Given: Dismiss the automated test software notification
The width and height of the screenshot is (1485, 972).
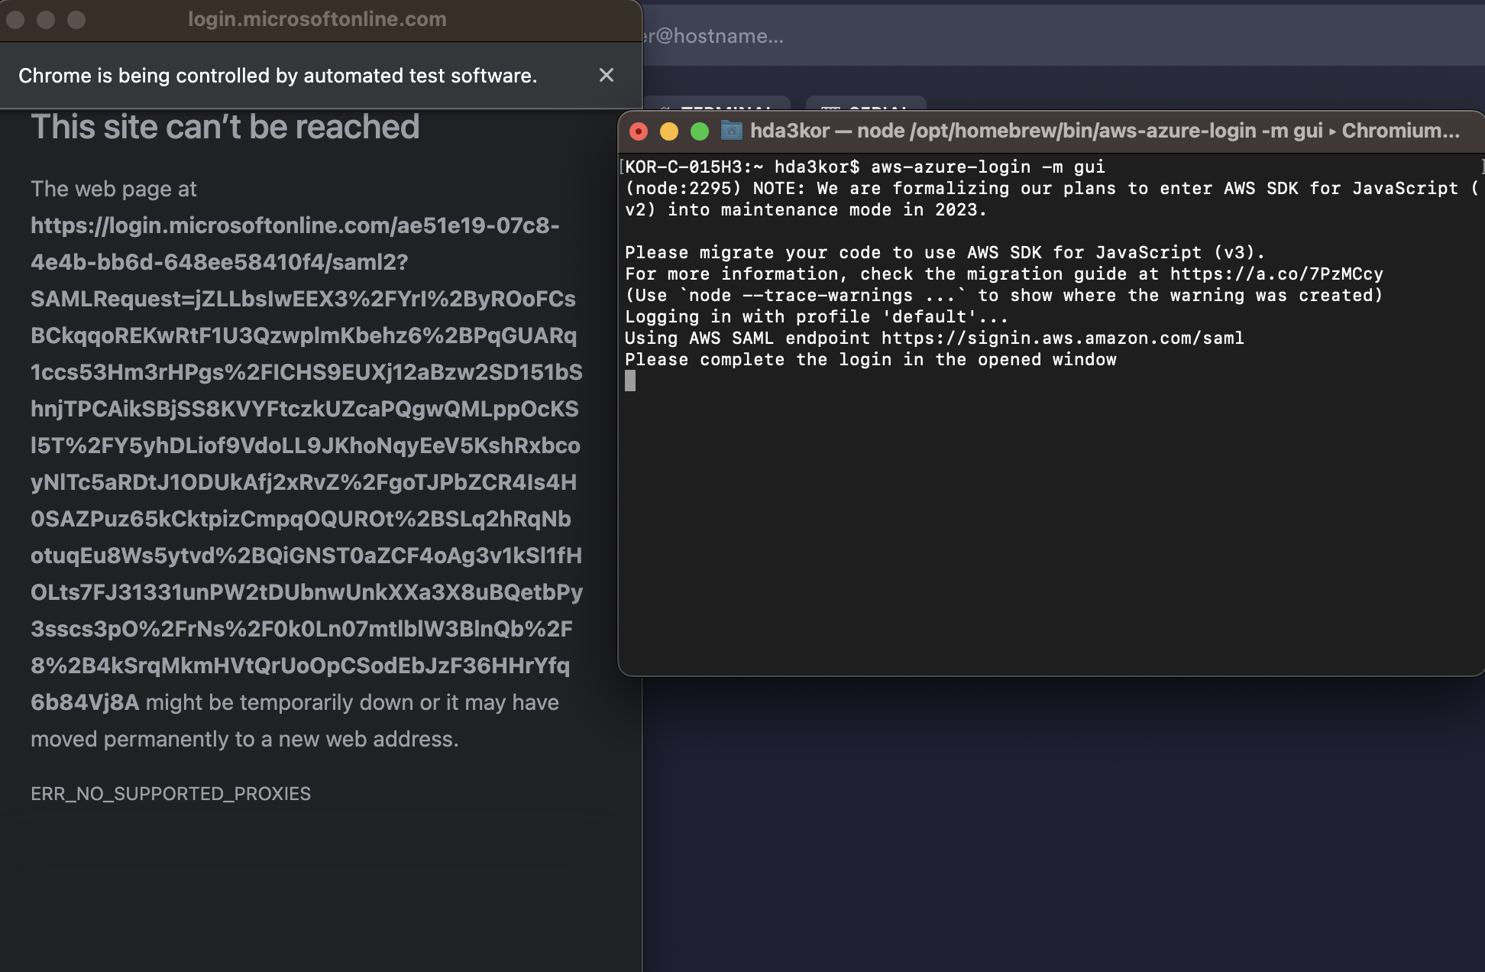Looking at the screenshot, I should click(x=606, y=75).
